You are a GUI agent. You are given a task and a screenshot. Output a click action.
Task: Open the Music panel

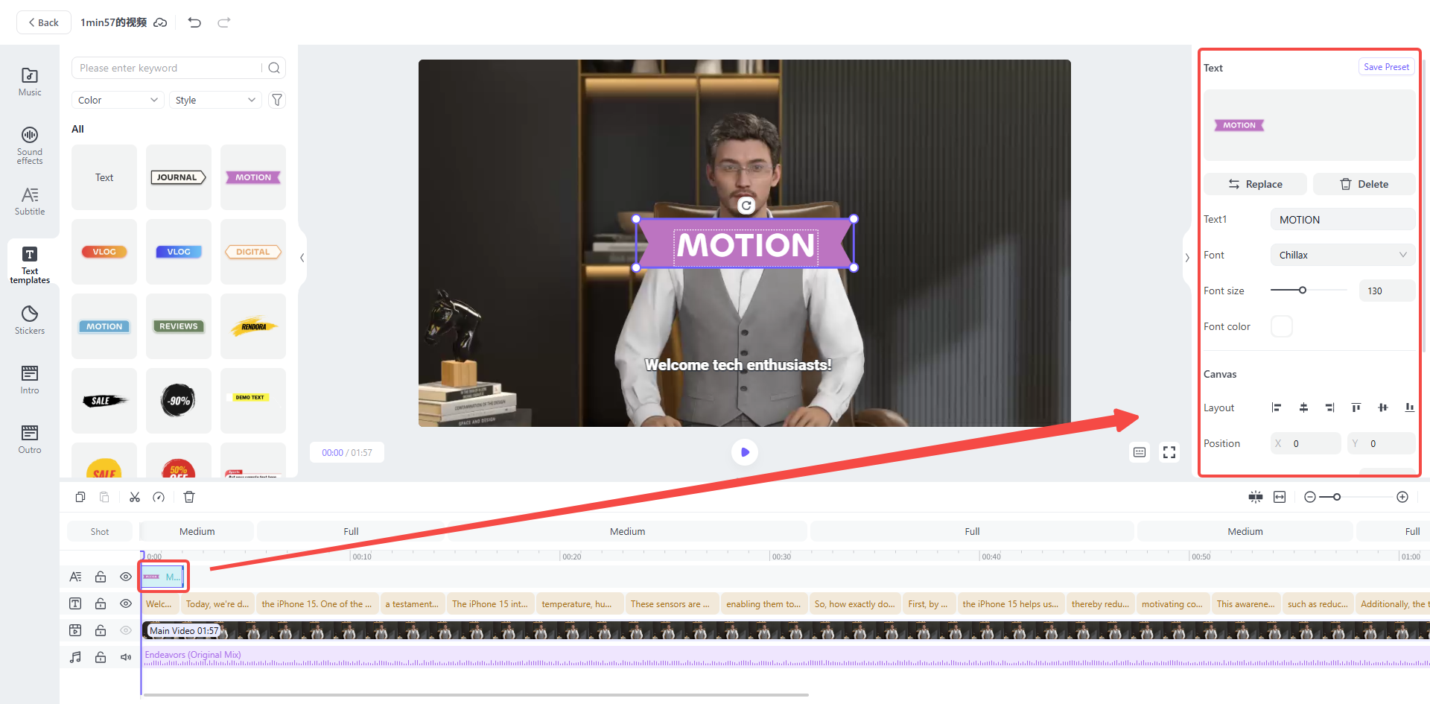[x=30, y=82]
